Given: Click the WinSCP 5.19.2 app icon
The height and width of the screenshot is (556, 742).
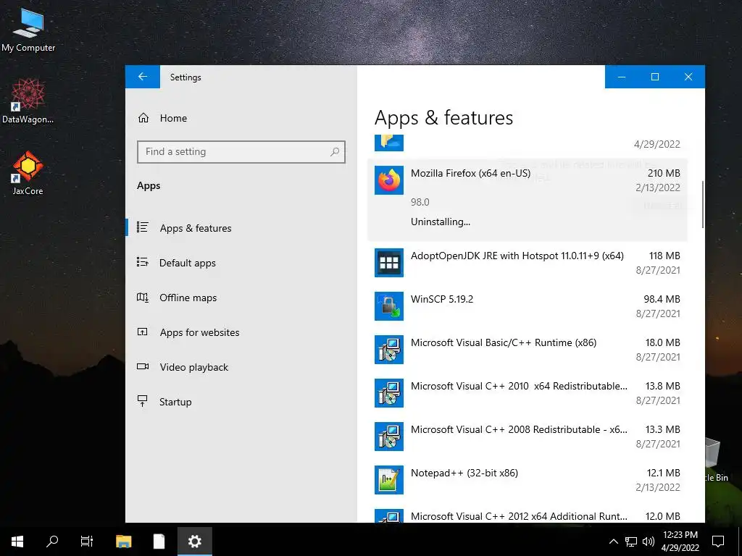Looking at the screenshot, I should (x=389, y=306).
